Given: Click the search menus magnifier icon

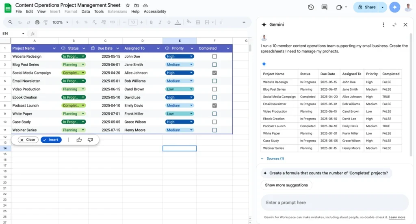Looking at the screenshot, I should point(10,22).
